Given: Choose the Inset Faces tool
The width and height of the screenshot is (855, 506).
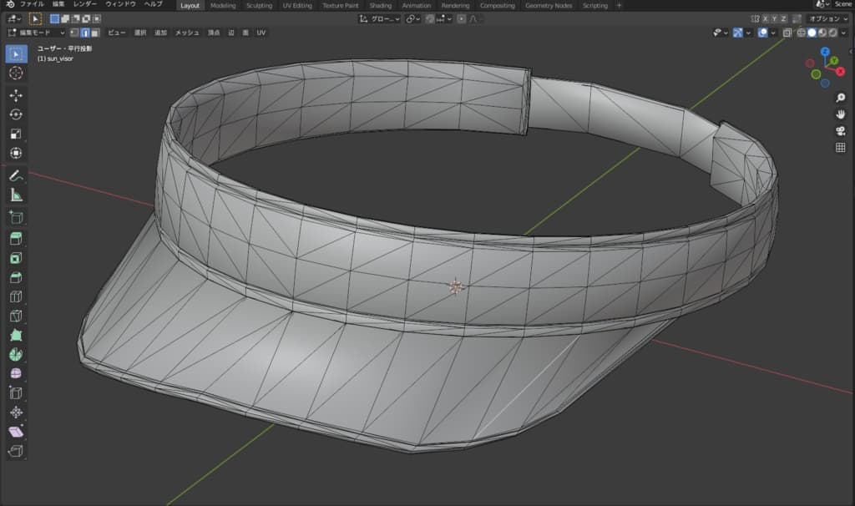Looking at the screenshot, I should (x=16, y=258).
